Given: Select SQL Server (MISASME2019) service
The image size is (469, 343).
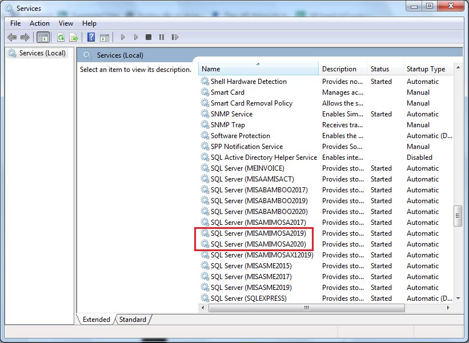Looking at the screenshot, I should coord(326,288).
